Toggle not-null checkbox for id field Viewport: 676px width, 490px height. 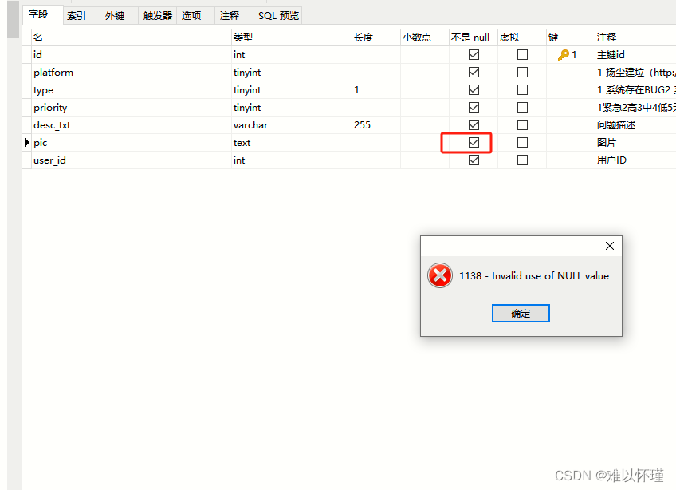click(x=474, y=55)
